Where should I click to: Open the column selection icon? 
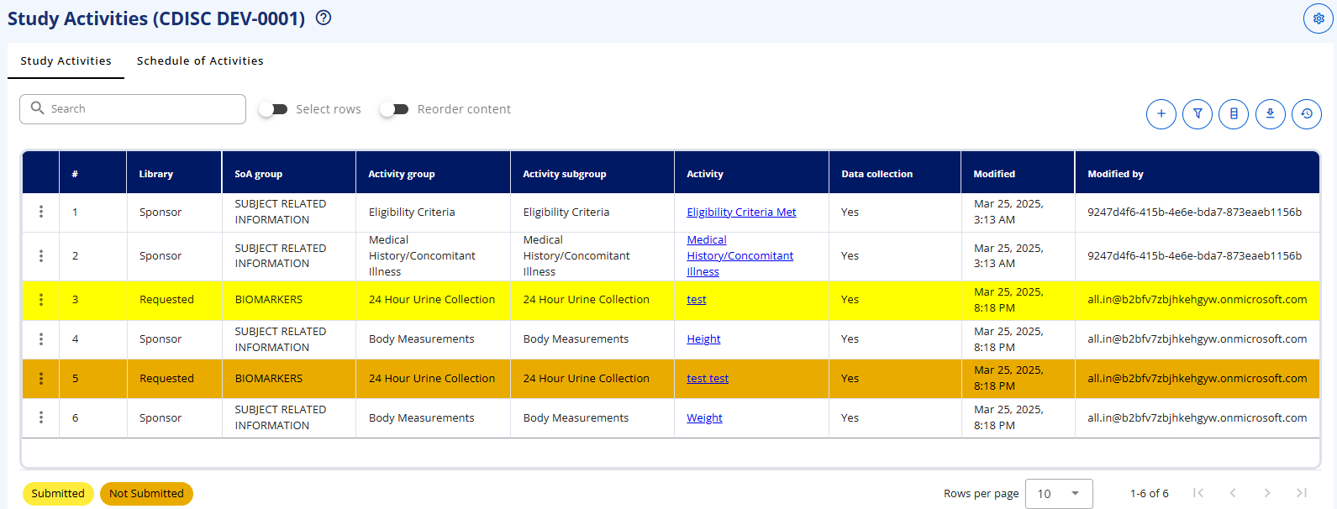click(x=1234, y=113)
